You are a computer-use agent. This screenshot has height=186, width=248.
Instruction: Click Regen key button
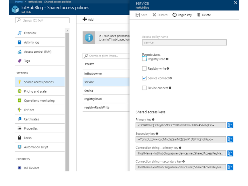(182, 15)
